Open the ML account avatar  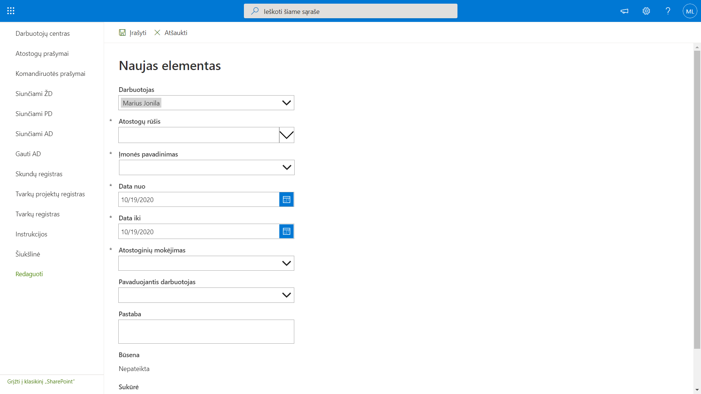(690, 11)
